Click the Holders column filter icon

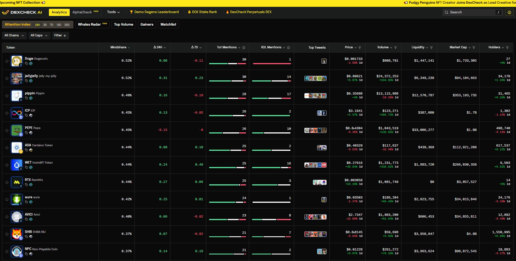(507, 48)
